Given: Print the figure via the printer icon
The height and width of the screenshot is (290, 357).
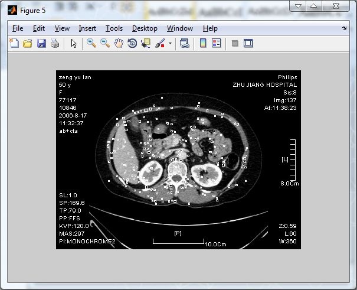Looking at the screenshot, I should tap(55, 43).
